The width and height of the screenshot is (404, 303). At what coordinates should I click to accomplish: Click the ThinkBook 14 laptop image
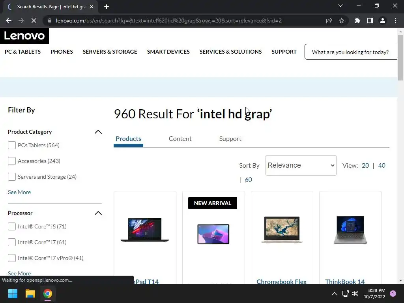(x=350, y=230)
